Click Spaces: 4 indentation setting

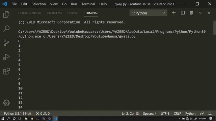pyautogui.click(x=150, y=114)
